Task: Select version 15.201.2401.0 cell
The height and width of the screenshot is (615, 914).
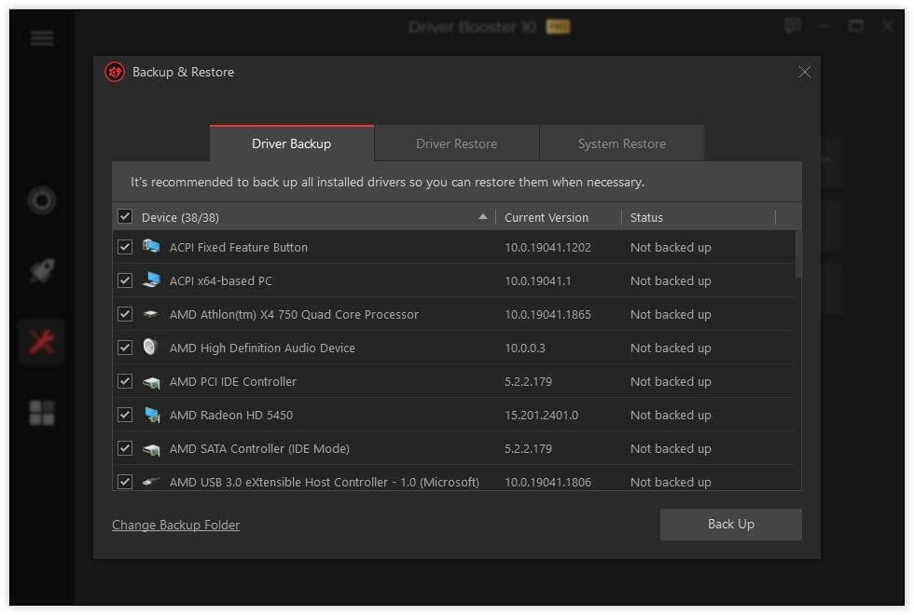Action: [x=542, y=416]
